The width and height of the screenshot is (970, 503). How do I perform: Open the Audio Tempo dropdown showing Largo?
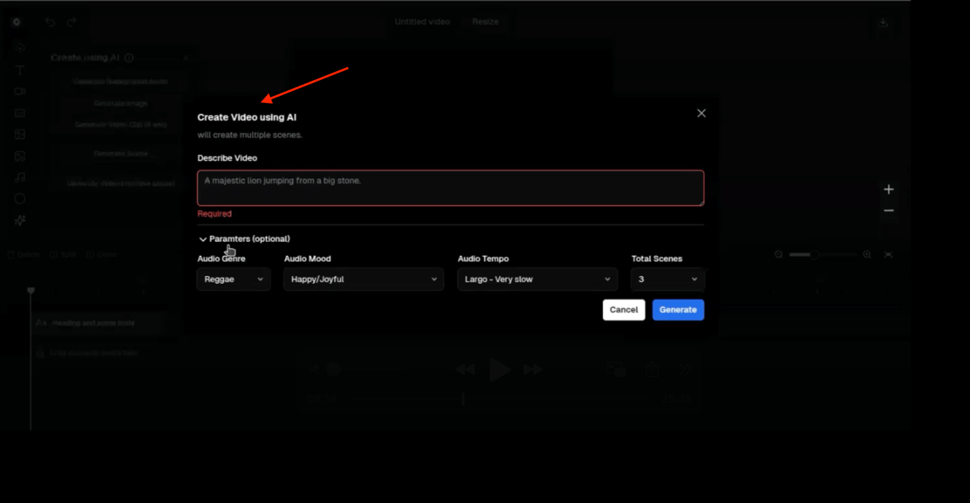coord(538,280)
